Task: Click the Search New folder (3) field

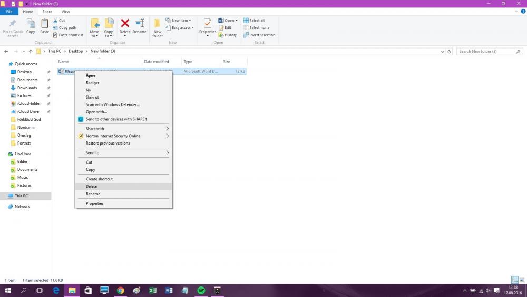Action: click(489, 52)
